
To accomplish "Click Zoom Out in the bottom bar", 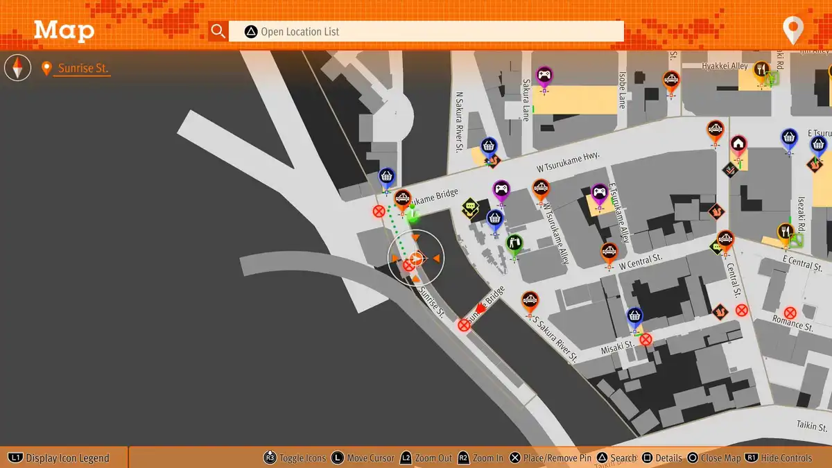I will [x=426, y=458].
